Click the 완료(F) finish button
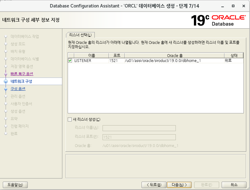The image size is (250, 190). pyautogui.click(x=206, y=185)
